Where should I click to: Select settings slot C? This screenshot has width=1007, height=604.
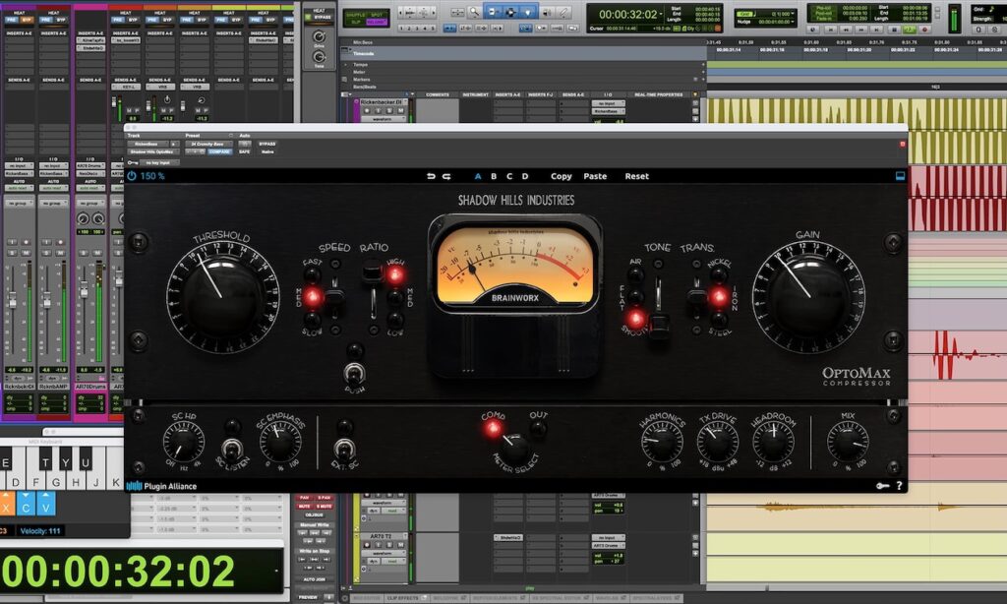point(509,176)
